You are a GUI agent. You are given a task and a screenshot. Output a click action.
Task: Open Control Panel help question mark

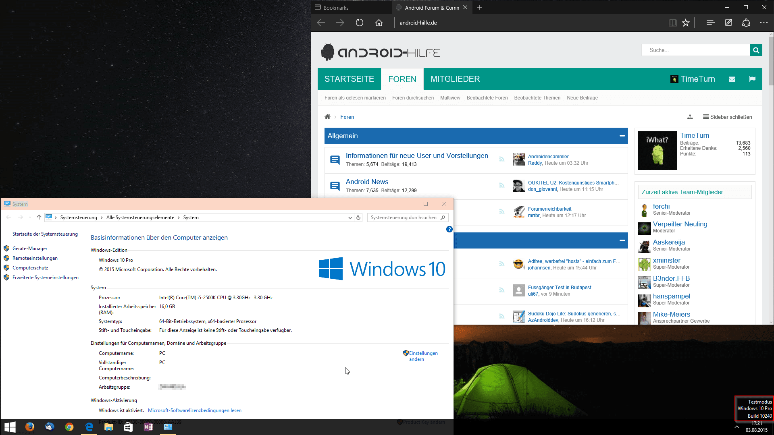pyautogui.click(x=449, y=229)
